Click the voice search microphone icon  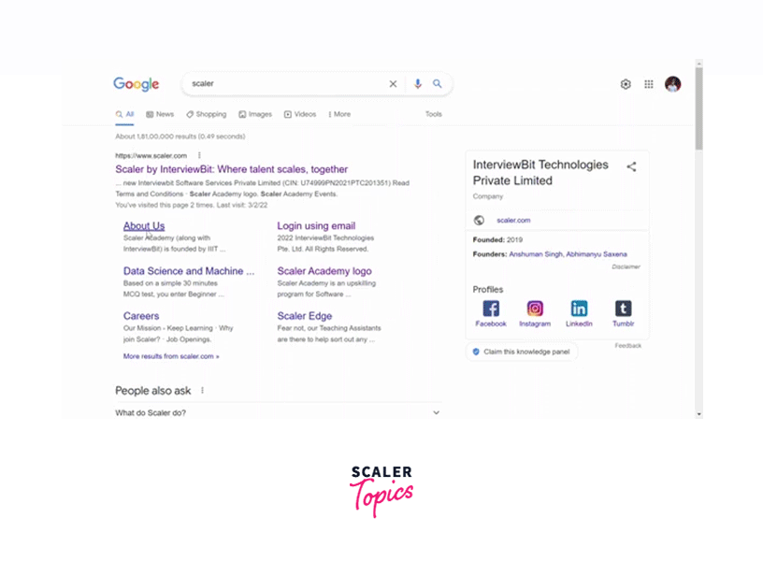click(418, 84)
